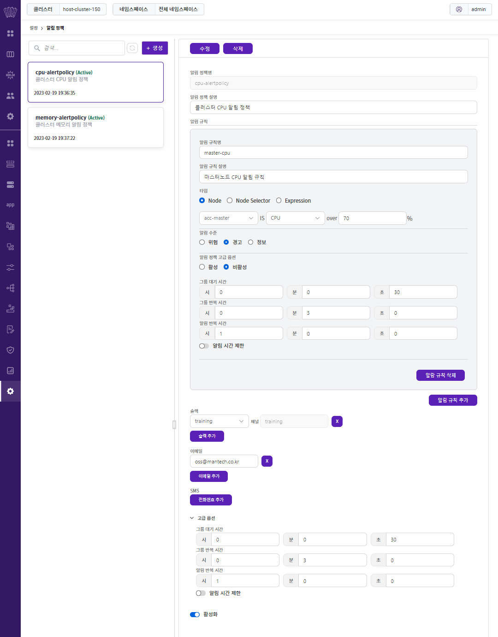Open the server rack icon in sidebar
This screenshot has width=498, height=637.
coord(10,164)
